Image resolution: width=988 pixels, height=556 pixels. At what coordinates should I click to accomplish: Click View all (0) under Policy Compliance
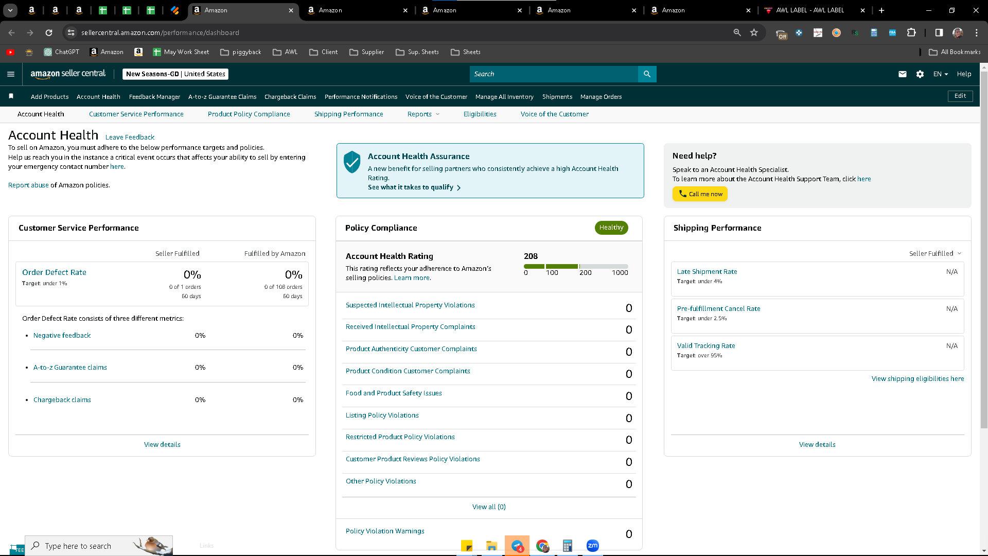click(489, 507)
